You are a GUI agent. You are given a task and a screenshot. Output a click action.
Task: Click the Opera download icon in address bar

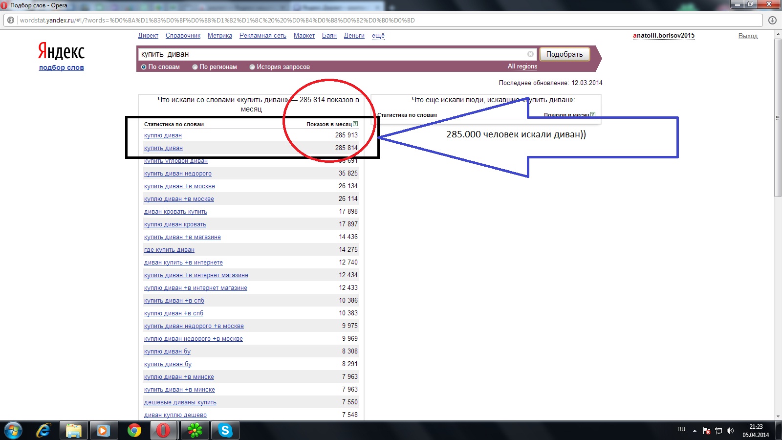(772, 20)
